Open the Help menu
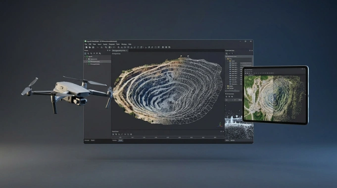 130,44
